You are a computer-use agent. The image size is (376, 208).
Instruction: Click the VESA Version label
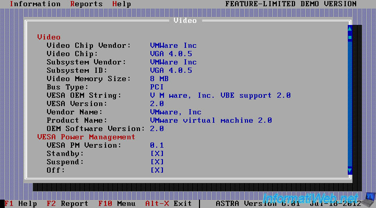pos(77,103)
